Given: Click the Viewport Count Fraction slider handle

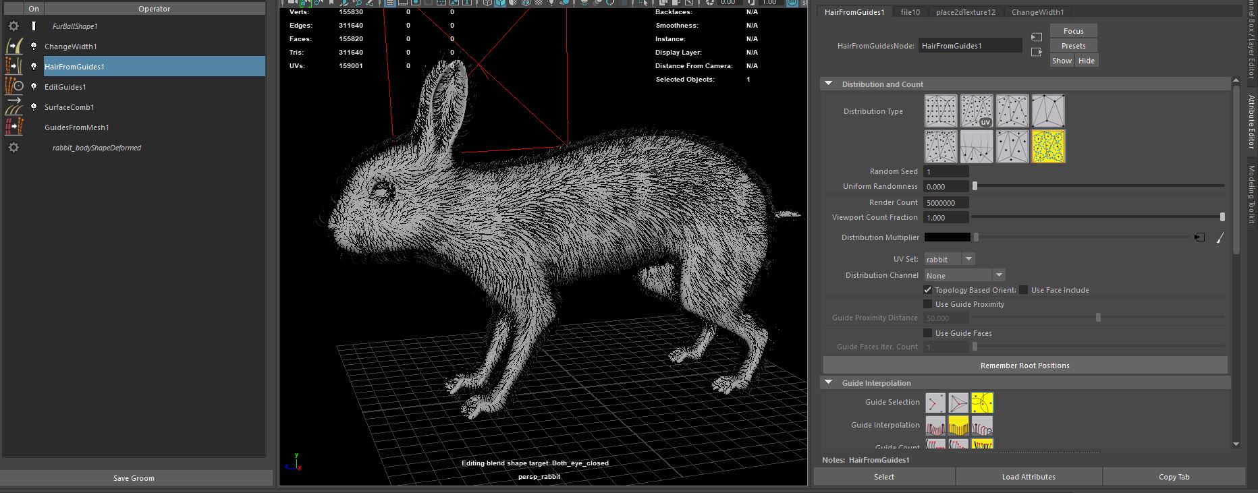Looking at the screenshot, I should coord(1222,217).
